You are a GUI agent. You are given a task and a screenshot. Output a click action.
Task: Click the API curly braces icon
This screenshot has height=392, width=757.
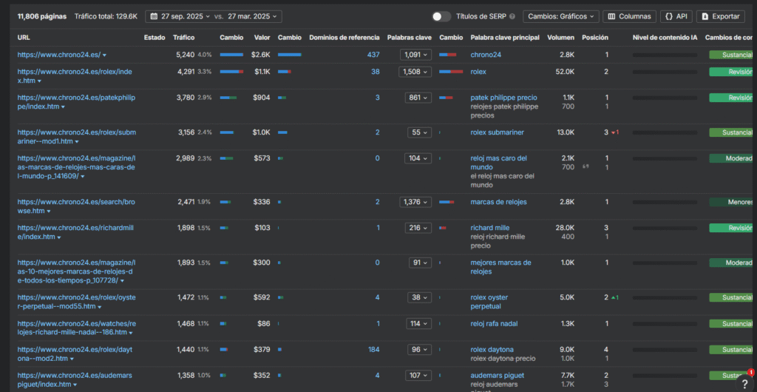click(669, 16)
